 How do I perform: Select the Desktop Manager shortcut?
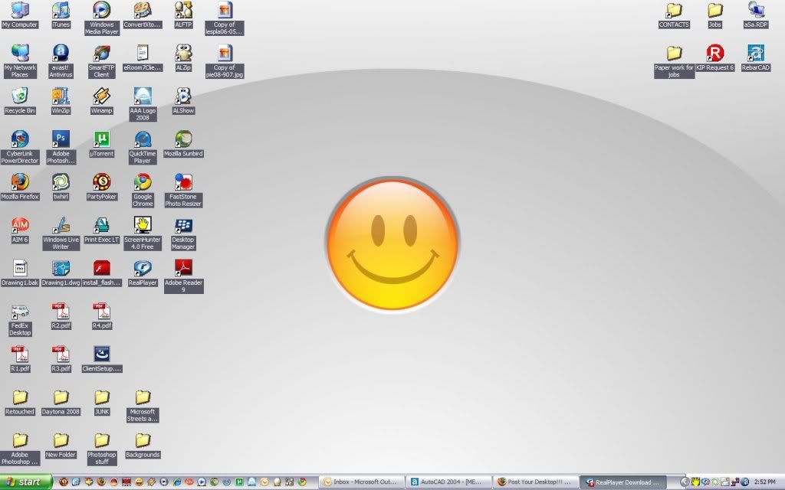point(183,234)
